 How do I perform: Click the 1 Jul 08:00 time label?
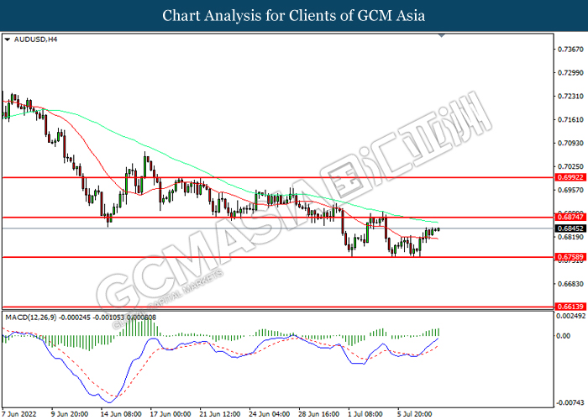coord(366,414)
